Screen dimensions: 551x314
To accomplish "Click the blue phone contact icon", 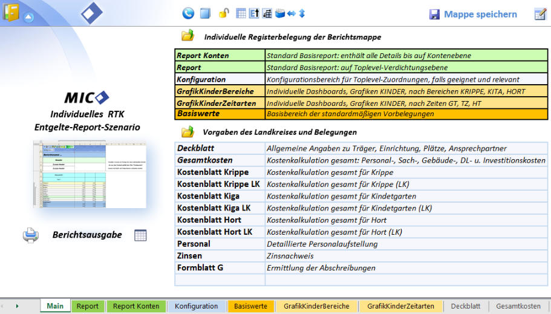I will point(188,13).
